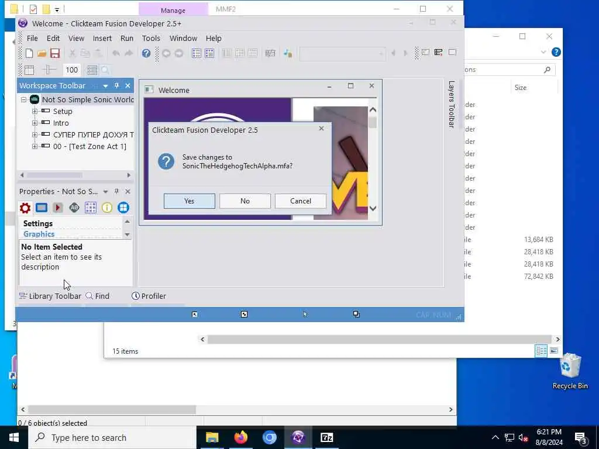Expand the Intro frame tree node
This screenshot has width=599, height=449.
point(35,123)
